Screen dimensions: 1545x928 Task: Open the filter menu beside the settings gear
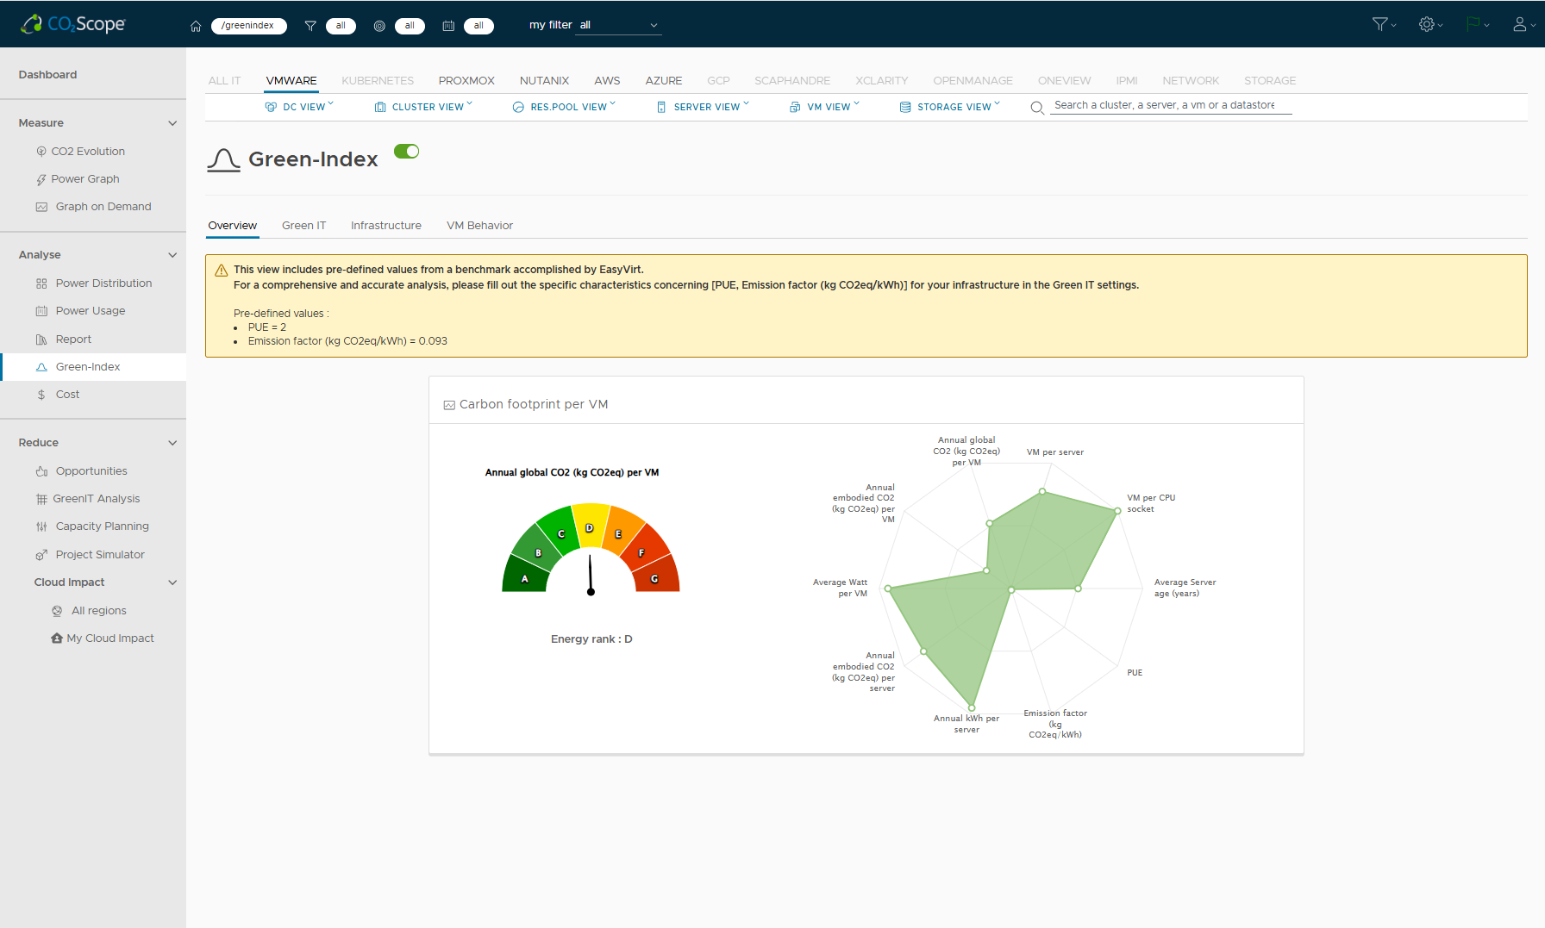[x=1384, y=24]
